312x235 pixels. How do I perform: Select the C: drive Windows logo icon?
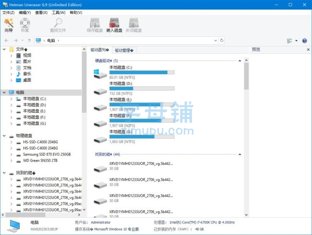coord(100,73)
